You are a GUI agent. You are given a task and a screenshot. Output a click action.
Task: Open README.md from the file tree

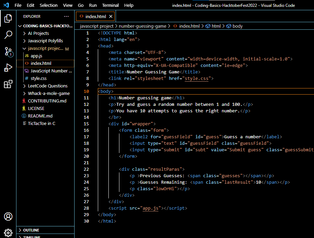40,116
